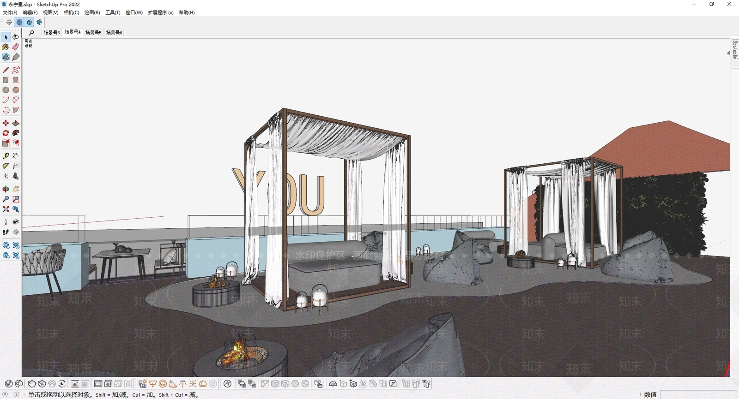
Task: Select the Rectangle tool
Action: click(x=6, y=80)
